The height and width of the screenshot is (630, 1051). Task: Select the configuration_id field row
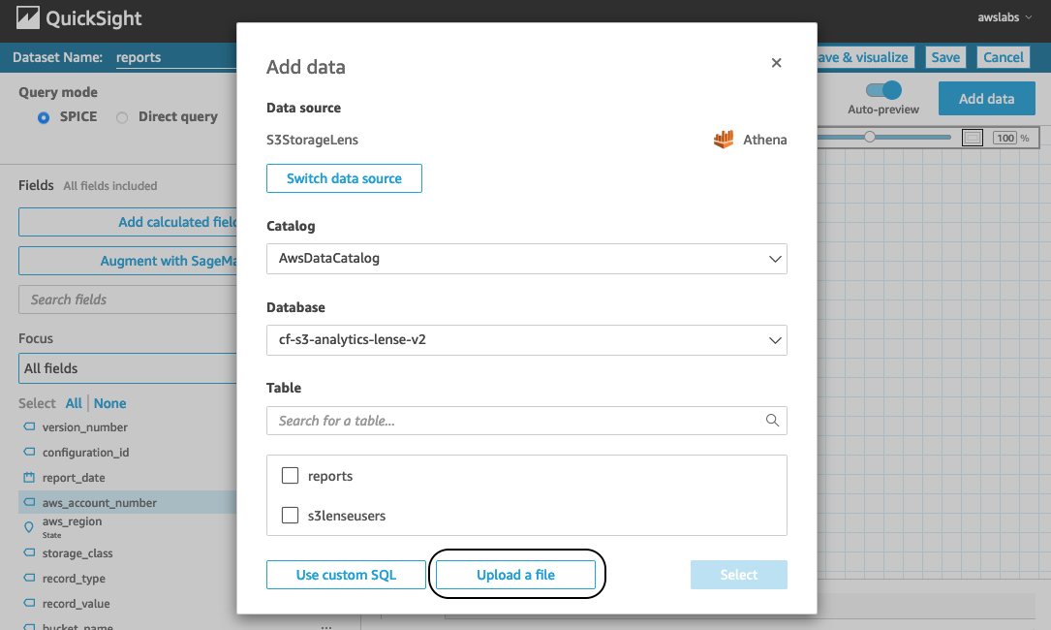click(127, 453)
